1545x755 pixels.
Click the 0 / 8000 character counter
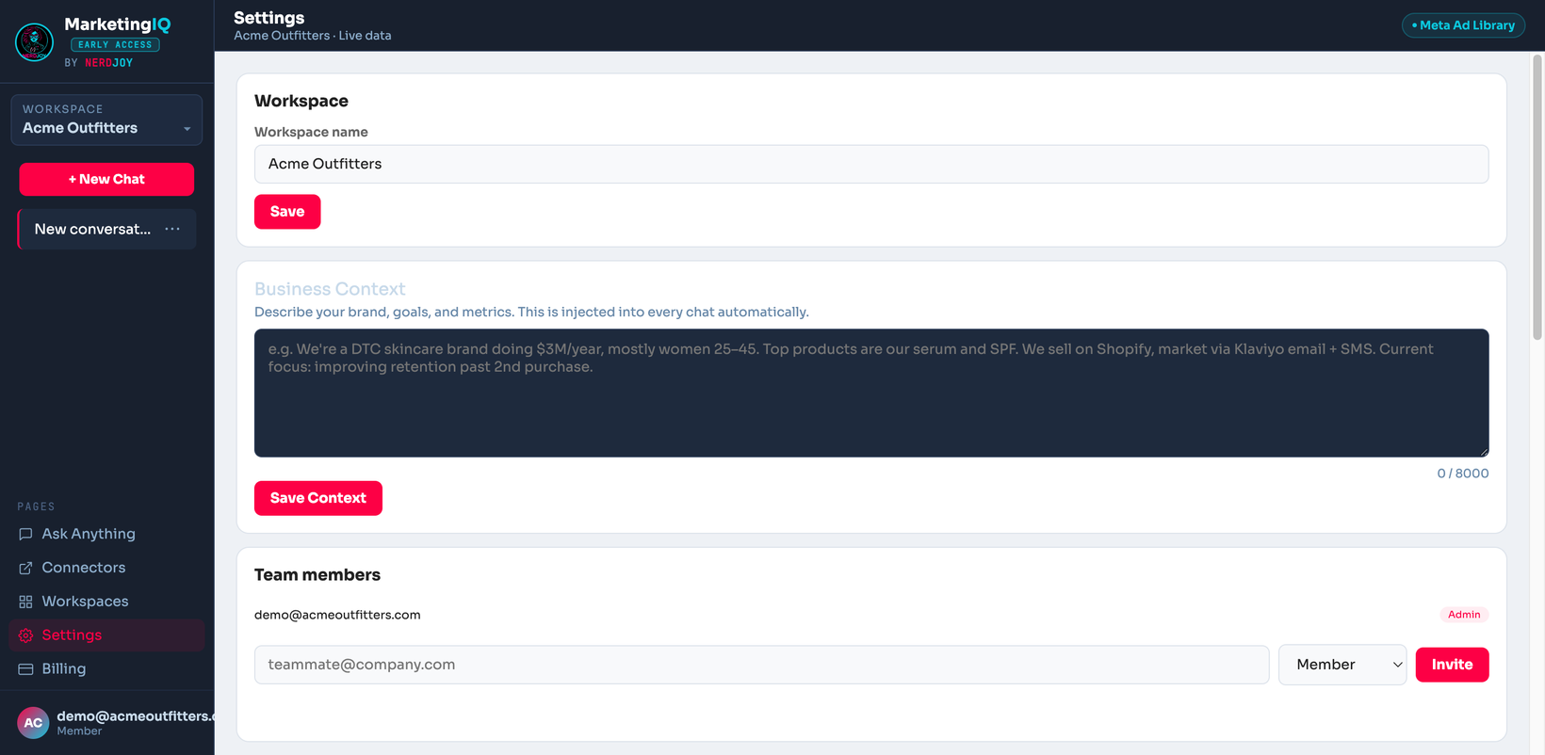click(1462, 474)
